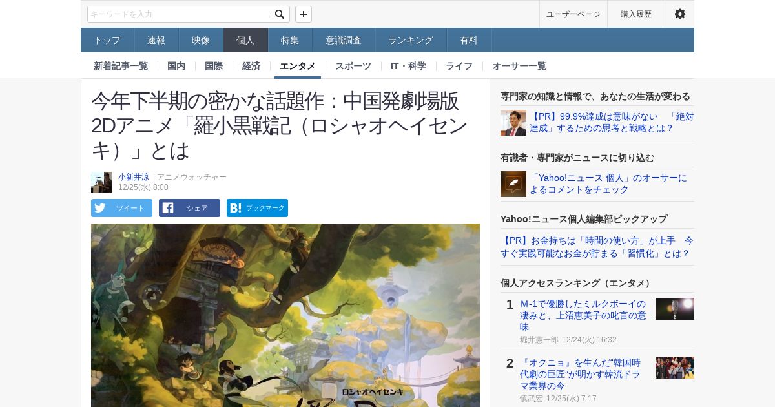Open ranking 1 M-1 article thumbnail
Viewport: 775px width, 407px height.
[x=675, y=309]
